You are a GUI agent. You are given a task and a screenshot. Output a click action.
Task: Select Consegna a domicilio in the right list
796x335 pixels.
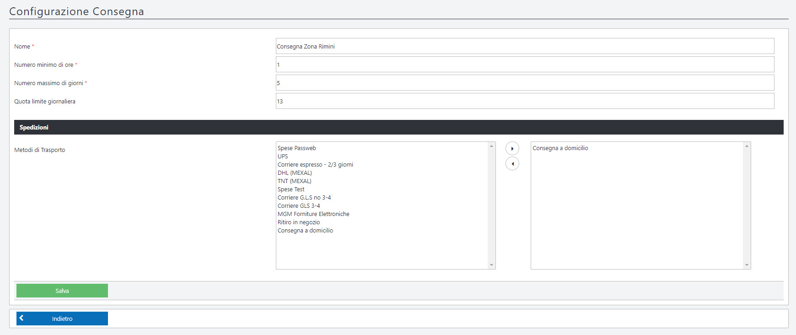[560, 148]
